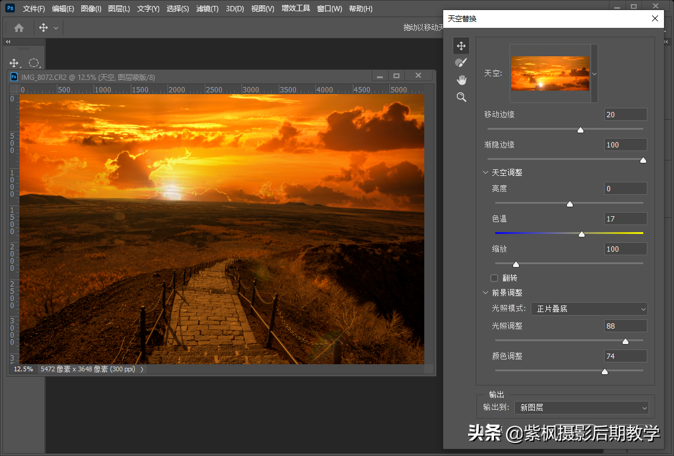Screen dimensions: 674x456
Task: Select the Hand tool in dialog
Action: coord(461,80)
